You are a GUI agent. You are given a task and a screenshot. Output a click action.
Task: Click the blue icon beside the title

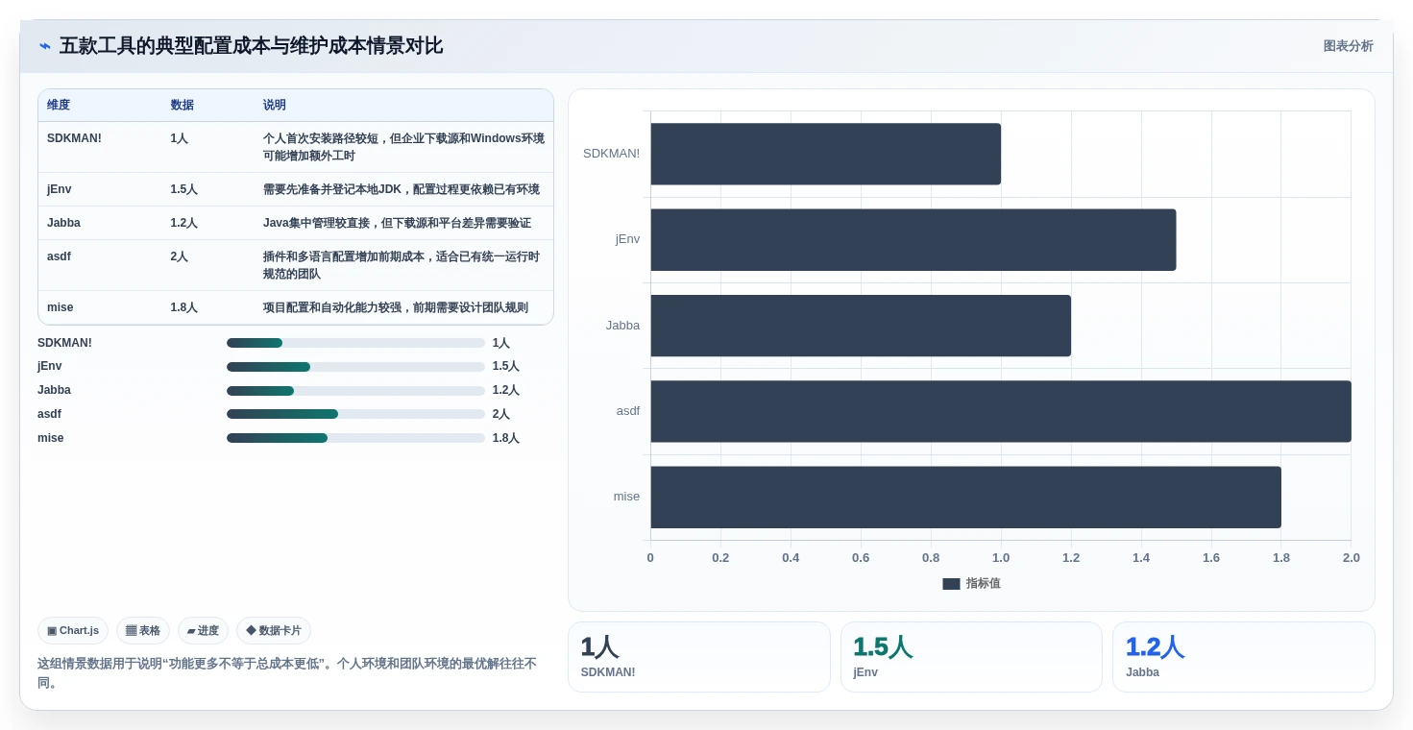pos(44,46)
